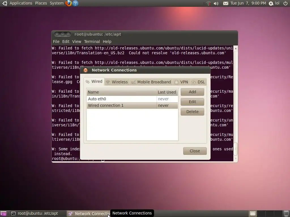Click the Delete connection button
Image resolution: width=290 pixels, height=217 pixels.
click(x=192, y=112)
